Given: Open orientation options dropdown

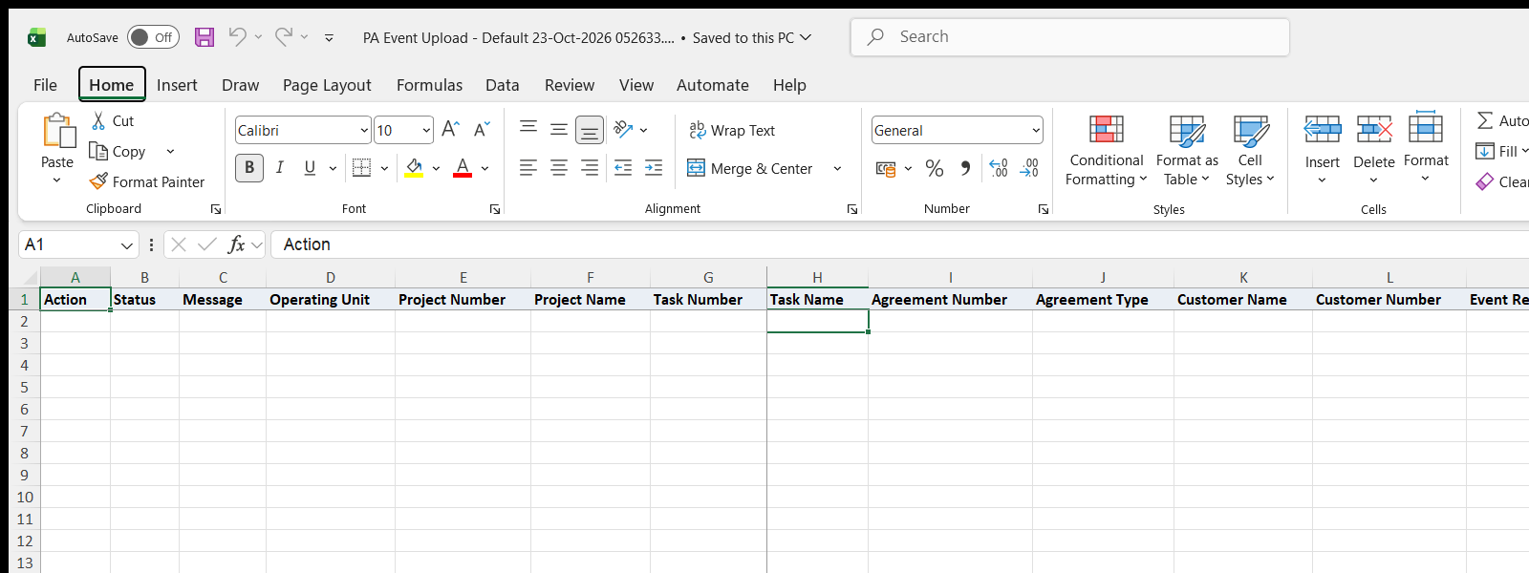Looking at the screenshot, I should 643,130.
